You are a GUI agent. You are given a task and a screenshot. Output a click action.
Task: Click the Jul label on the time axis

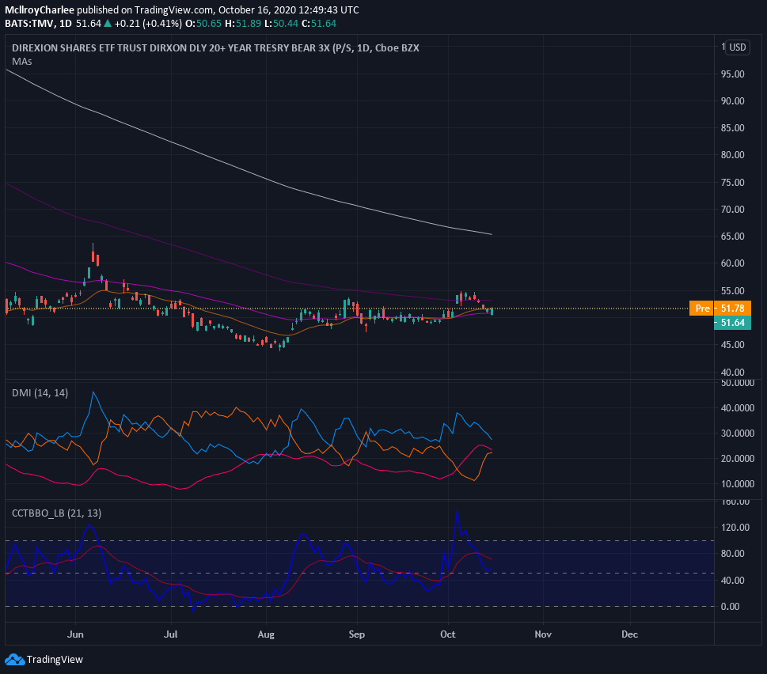click(171, 634)
